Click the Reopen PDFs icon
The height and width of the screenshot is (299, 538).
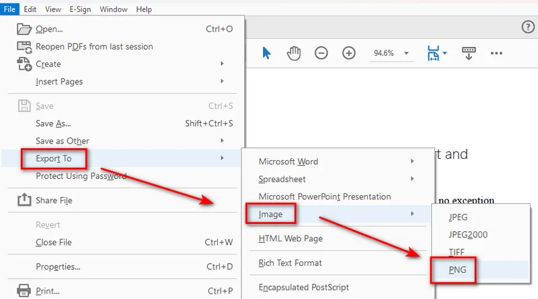coord(24,47)
